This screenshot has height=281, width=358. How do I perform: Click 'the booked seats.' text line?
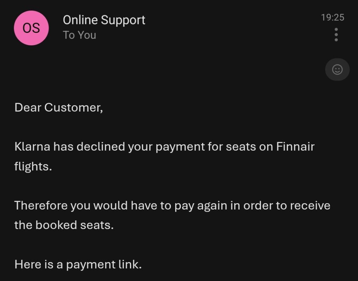coord(64,225)
